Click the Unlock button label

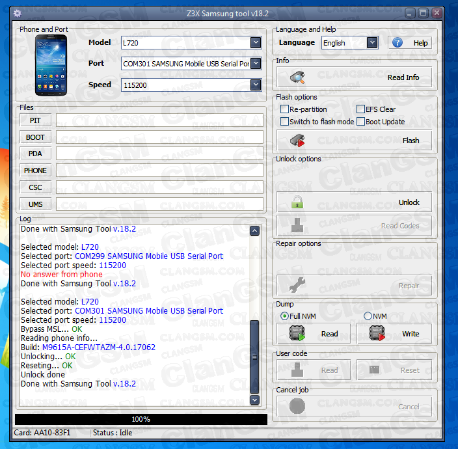coord(409,202)
